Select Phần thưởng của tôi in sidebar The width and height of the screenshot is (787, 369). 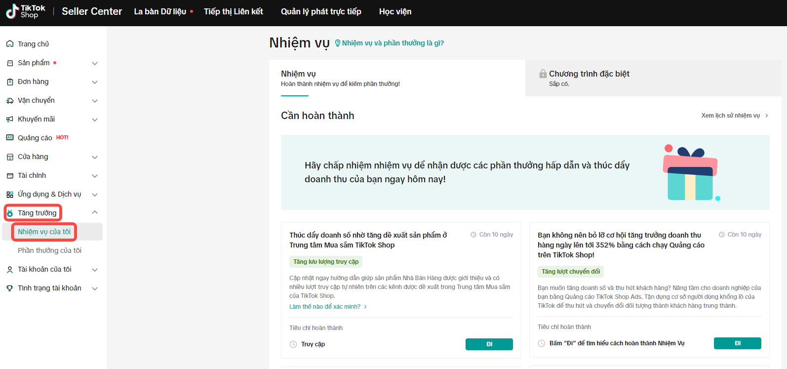click(50, 250)
